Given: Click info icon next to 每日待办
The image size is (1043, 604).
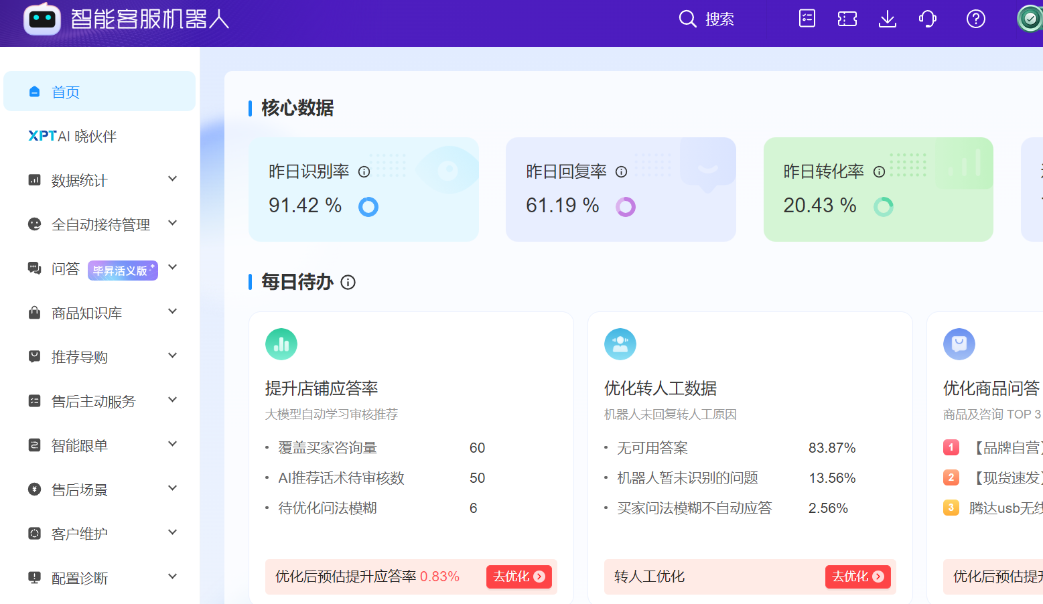Looking at the screenshot, I should 348,283.
